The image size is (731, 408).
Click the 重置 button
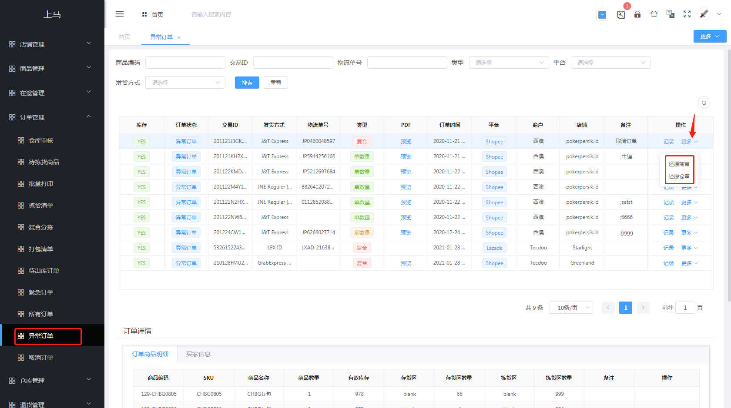coord(276,83)
